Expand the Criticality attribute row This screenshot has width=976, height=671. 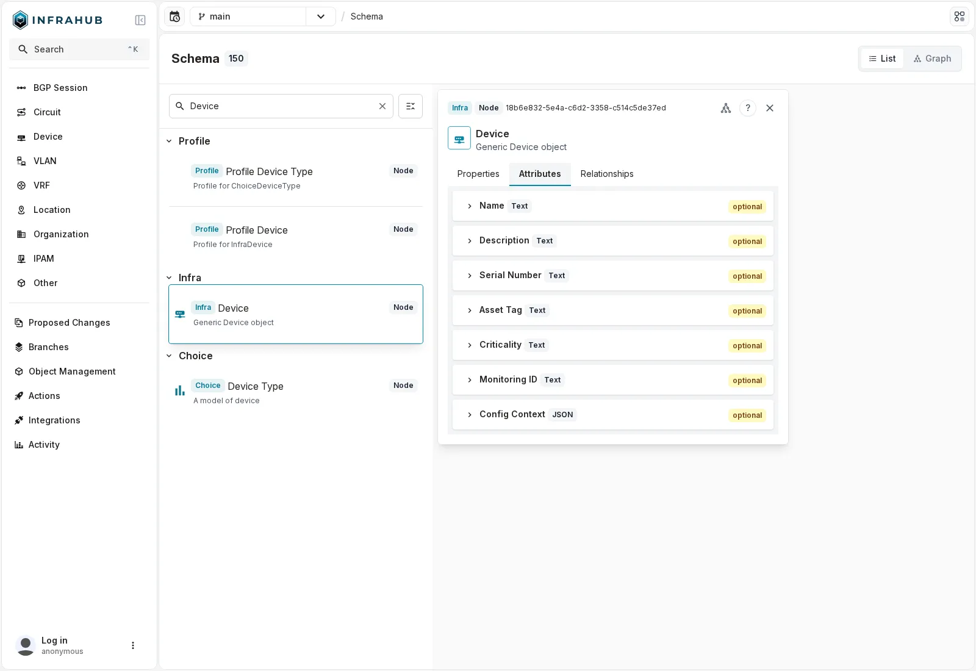(x=613, y=345)
